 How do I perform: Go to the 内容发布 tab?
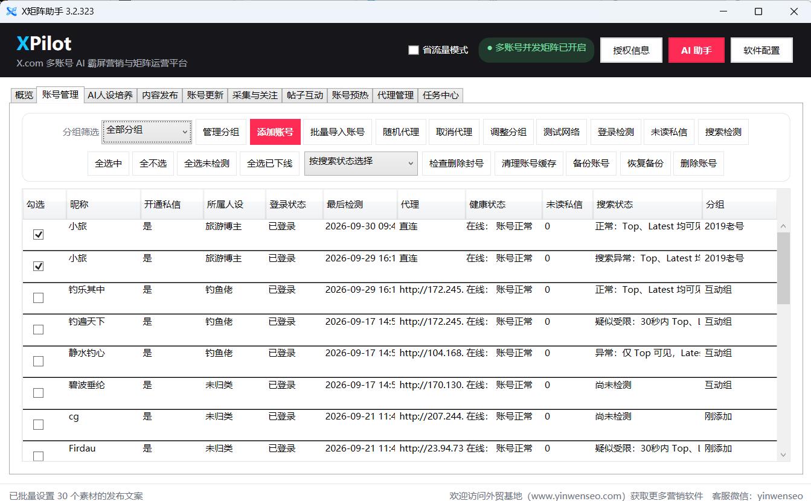click(160, 95)
